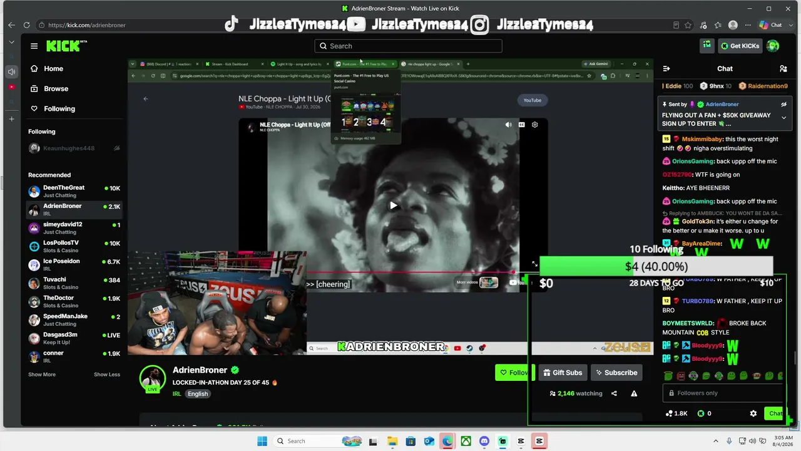The image size is (801, 451).
Task: Open SpeedManJake channel
Action: pos(74,319)
